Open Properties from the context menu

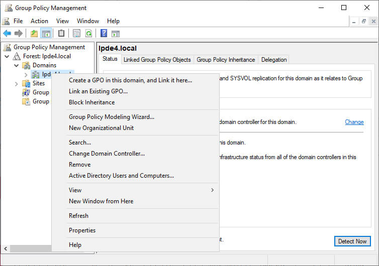click(x=136, y=230)
